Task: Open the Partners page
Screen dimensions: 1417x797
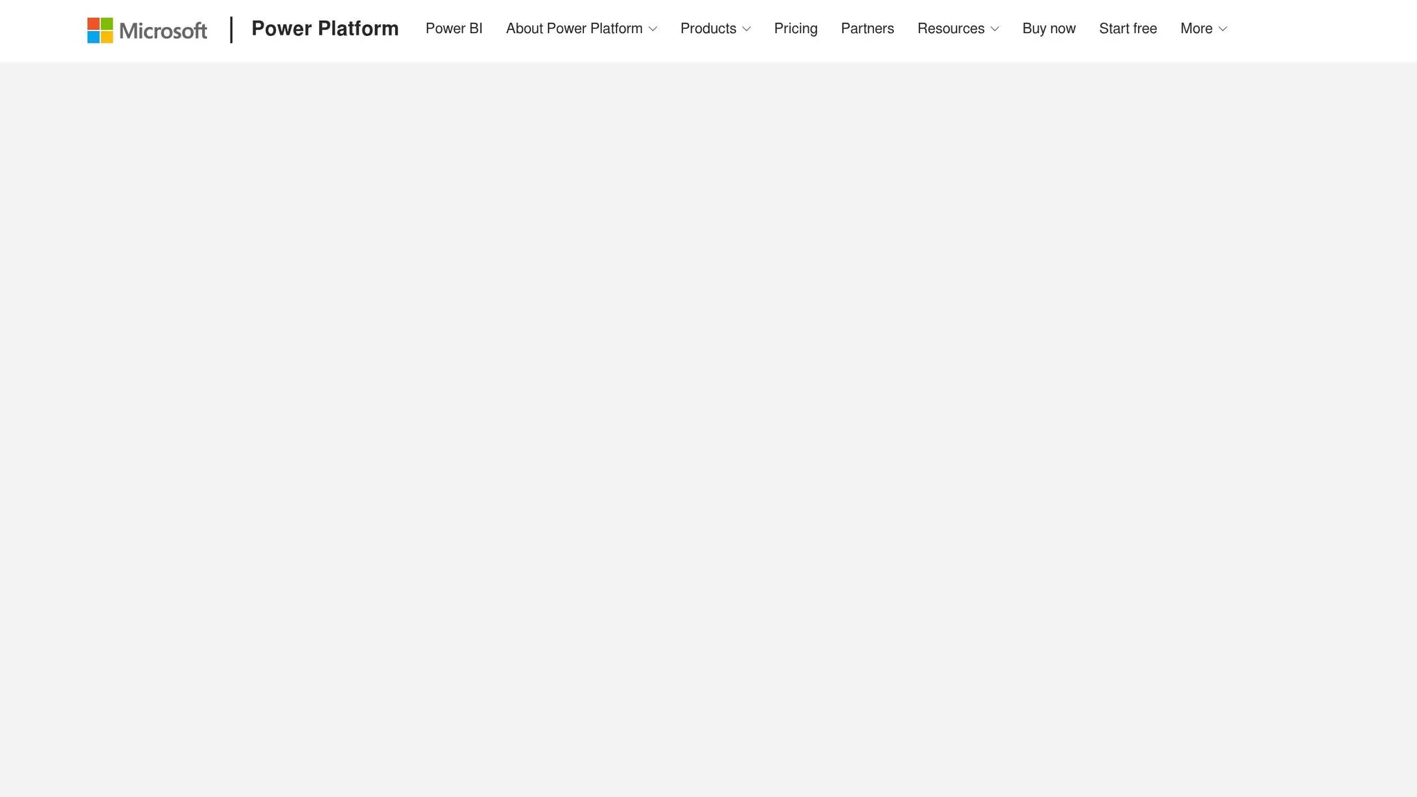Action: [868, 28]
